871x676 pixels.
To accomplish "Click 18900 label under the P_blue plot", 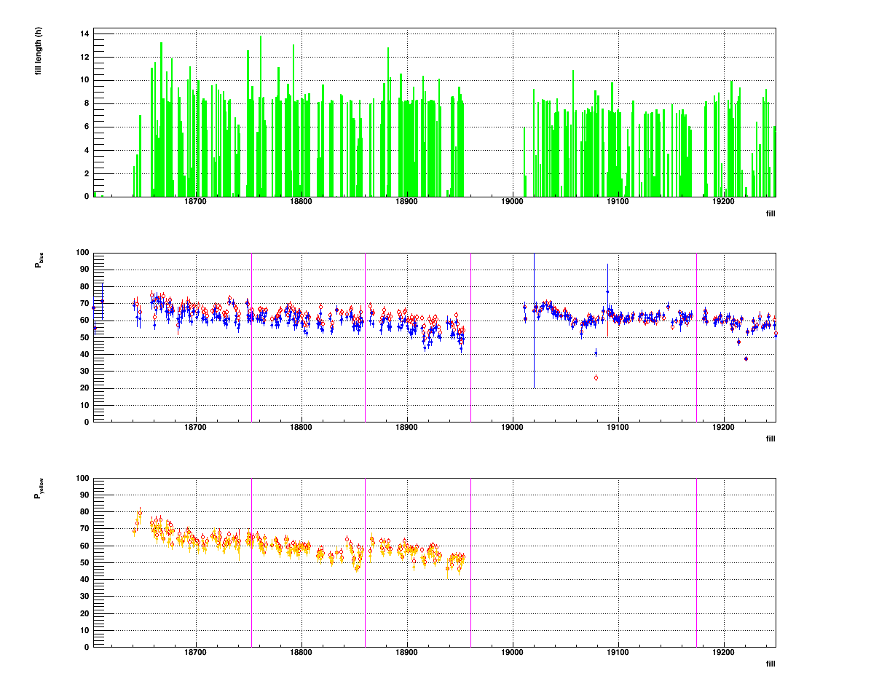I will pos(406,427).
